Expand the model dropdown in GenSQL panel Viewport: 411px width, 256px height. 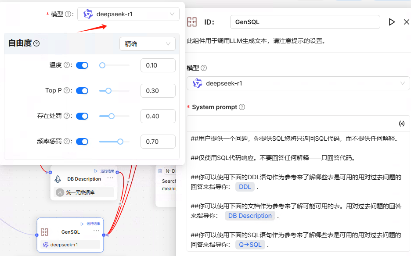(298, 83)
